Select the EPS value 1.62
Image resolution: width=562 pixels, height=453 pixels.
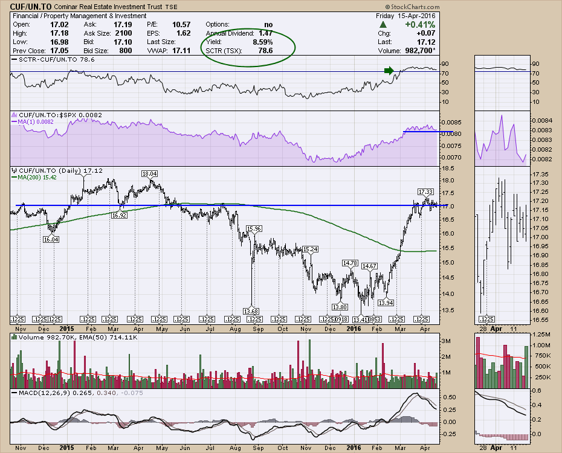(184, 33)
